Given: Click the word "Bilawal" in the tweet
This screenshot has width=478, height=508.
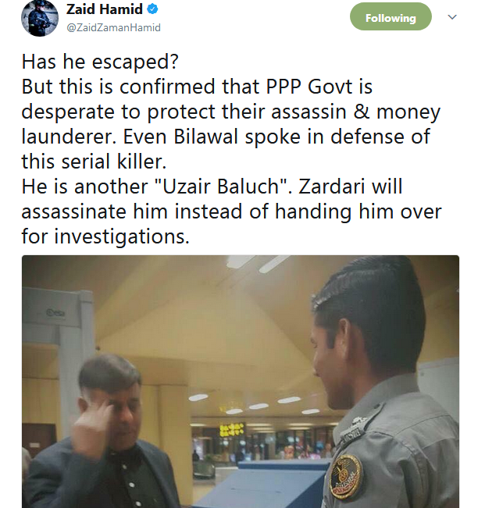Looking at the screenshot, I should coord(206,137).
